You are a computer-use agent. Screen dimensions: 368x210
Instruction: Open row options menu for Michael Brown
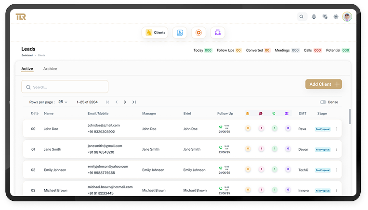click(337, 191)
